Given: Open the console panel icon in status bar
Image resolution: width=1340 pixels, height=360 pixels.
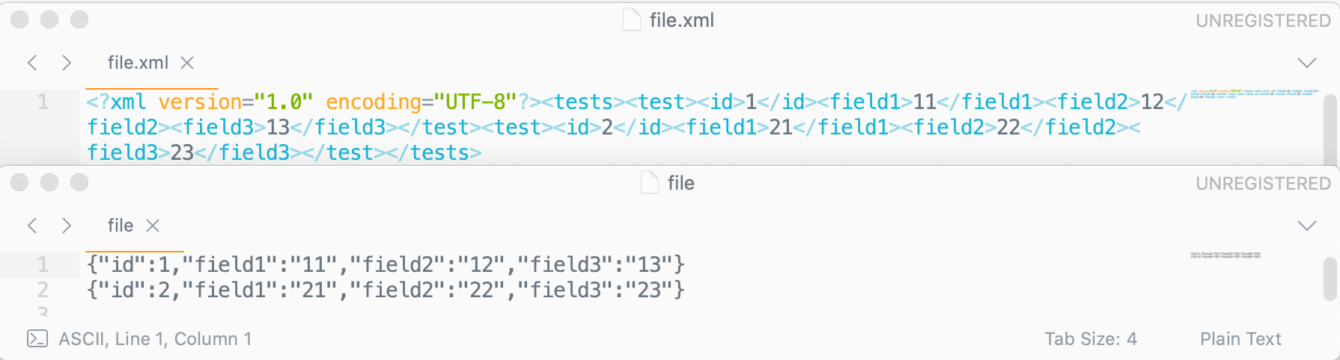Looking at the screenshot, I should tap(37, 339).
